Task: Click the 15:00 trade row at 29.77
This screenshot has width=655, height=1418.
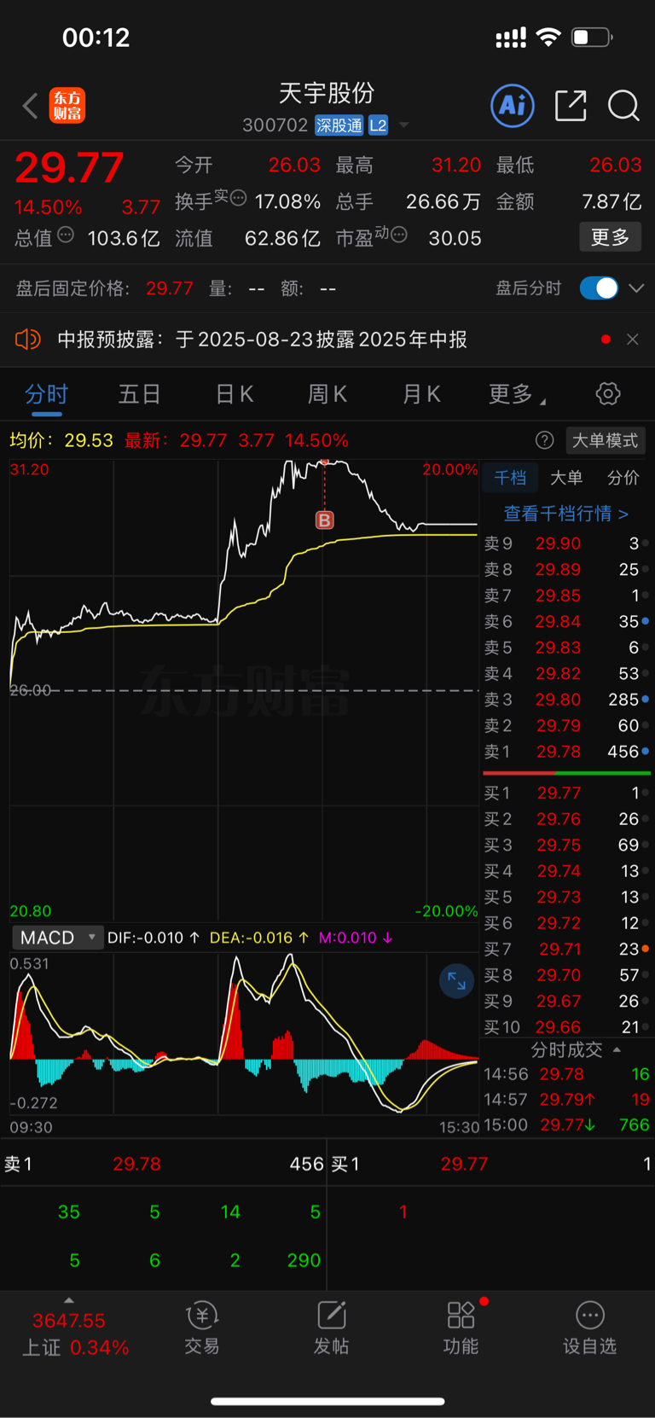Action: coord(566,1125)
